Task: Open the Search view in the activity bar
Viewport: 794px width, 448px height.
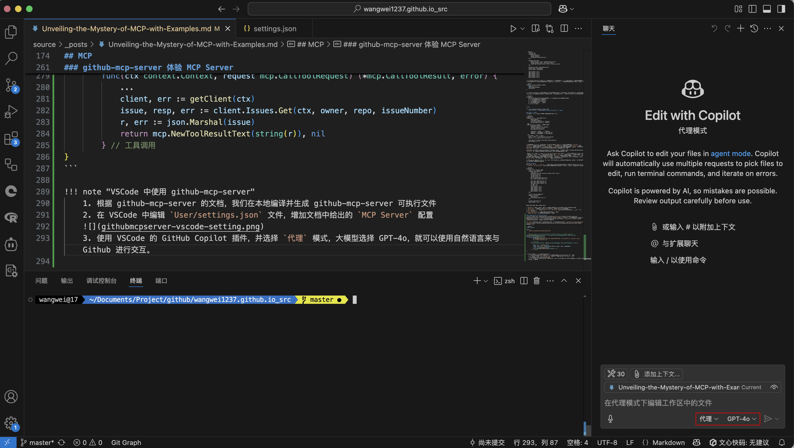Action: tap(11, 58)
